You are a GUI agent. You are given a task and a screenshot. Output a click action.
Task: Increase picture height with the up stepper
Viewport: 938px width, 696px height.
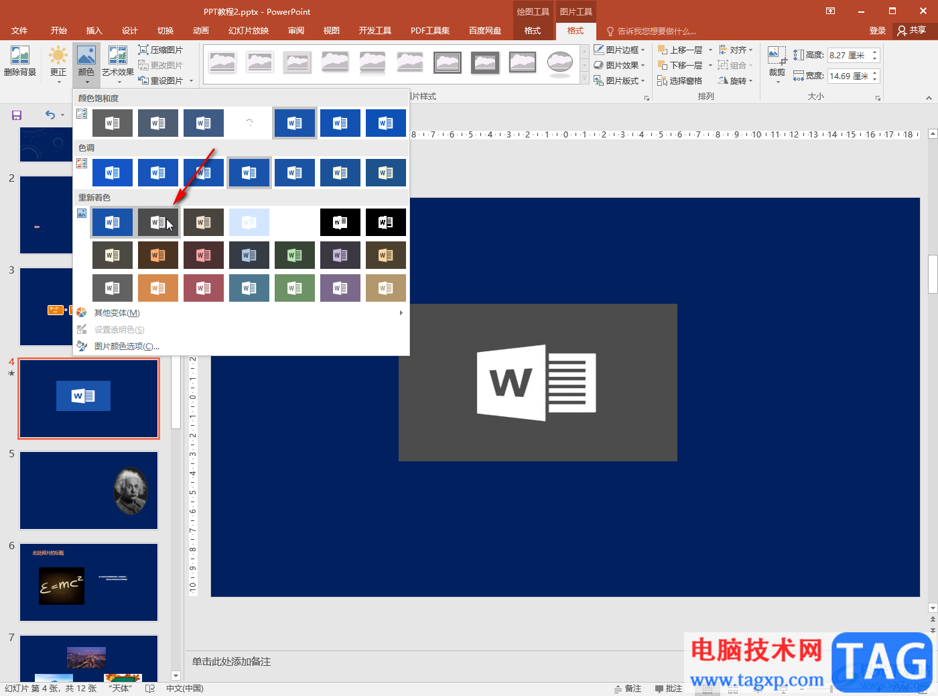[x=874, y=52]
